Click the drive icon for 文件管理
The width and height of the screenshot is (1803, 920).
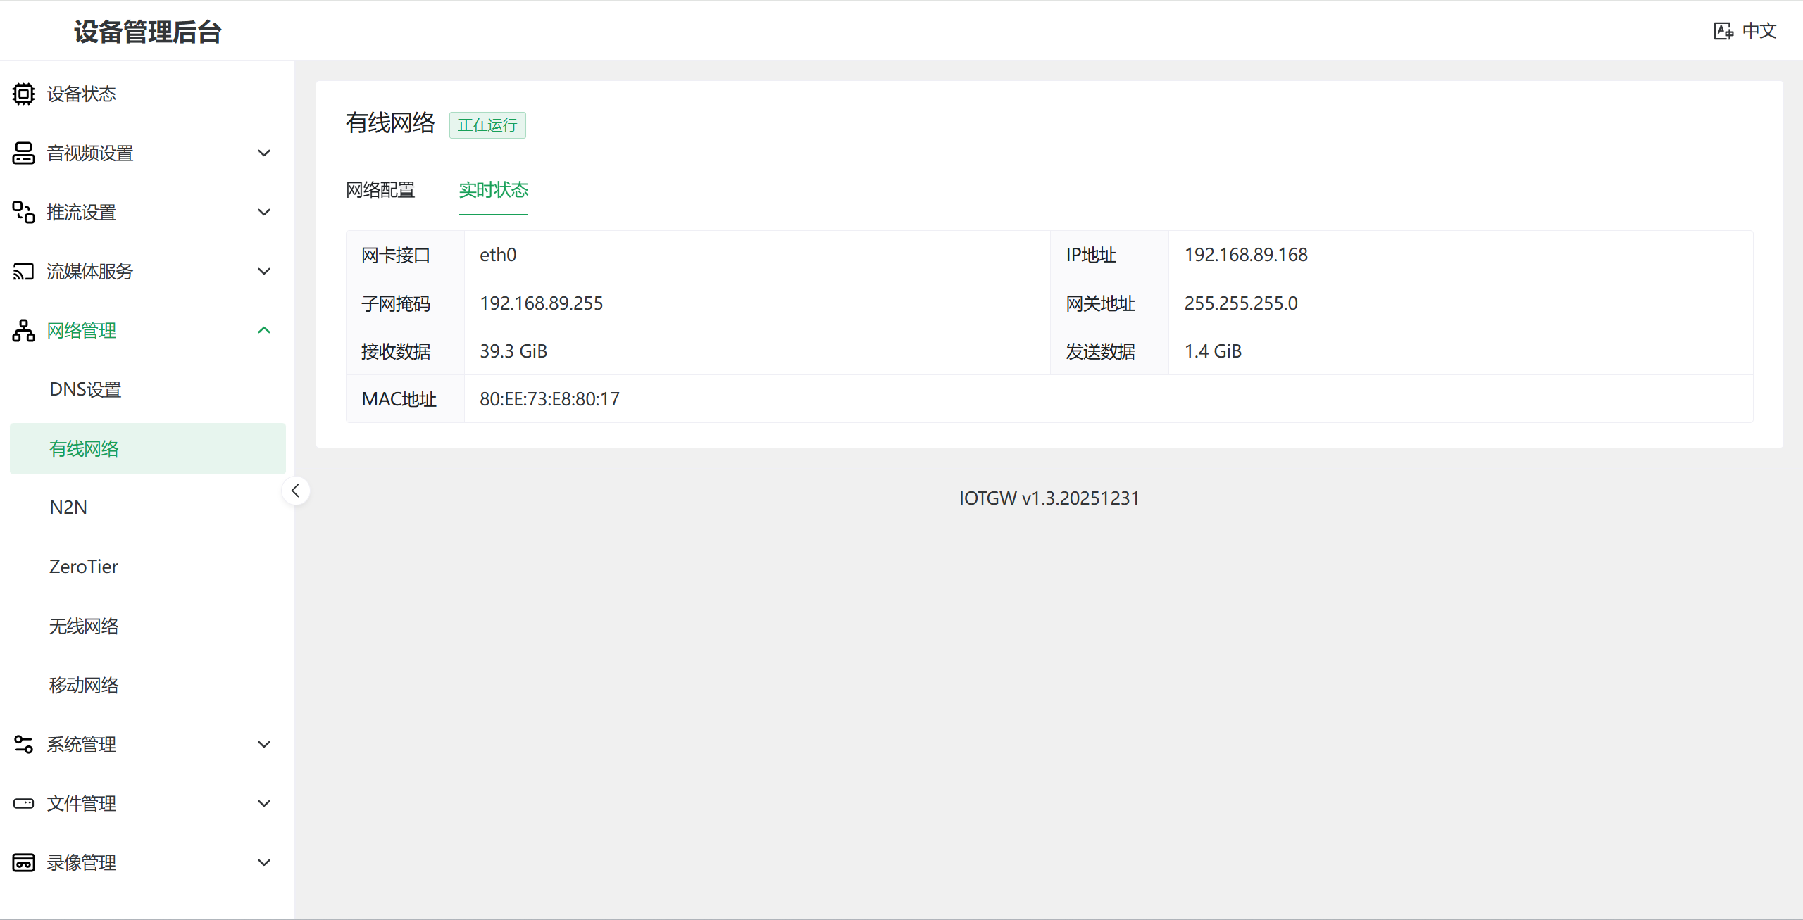(x=23, y=803)
